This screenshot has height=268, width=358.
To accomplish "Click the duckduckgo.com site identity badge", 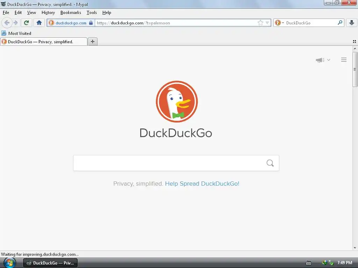I will click(x=71, y=23).
